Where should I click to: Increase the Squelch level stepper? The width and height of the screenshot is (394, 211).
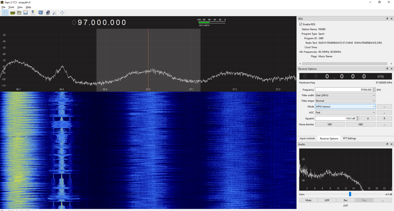click(x=358, y=117)
